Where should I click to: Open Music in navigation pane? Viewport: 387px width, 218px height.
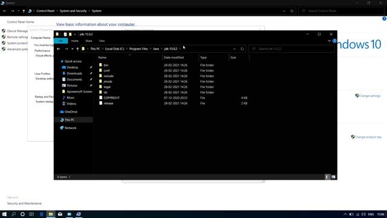point(70,97)
